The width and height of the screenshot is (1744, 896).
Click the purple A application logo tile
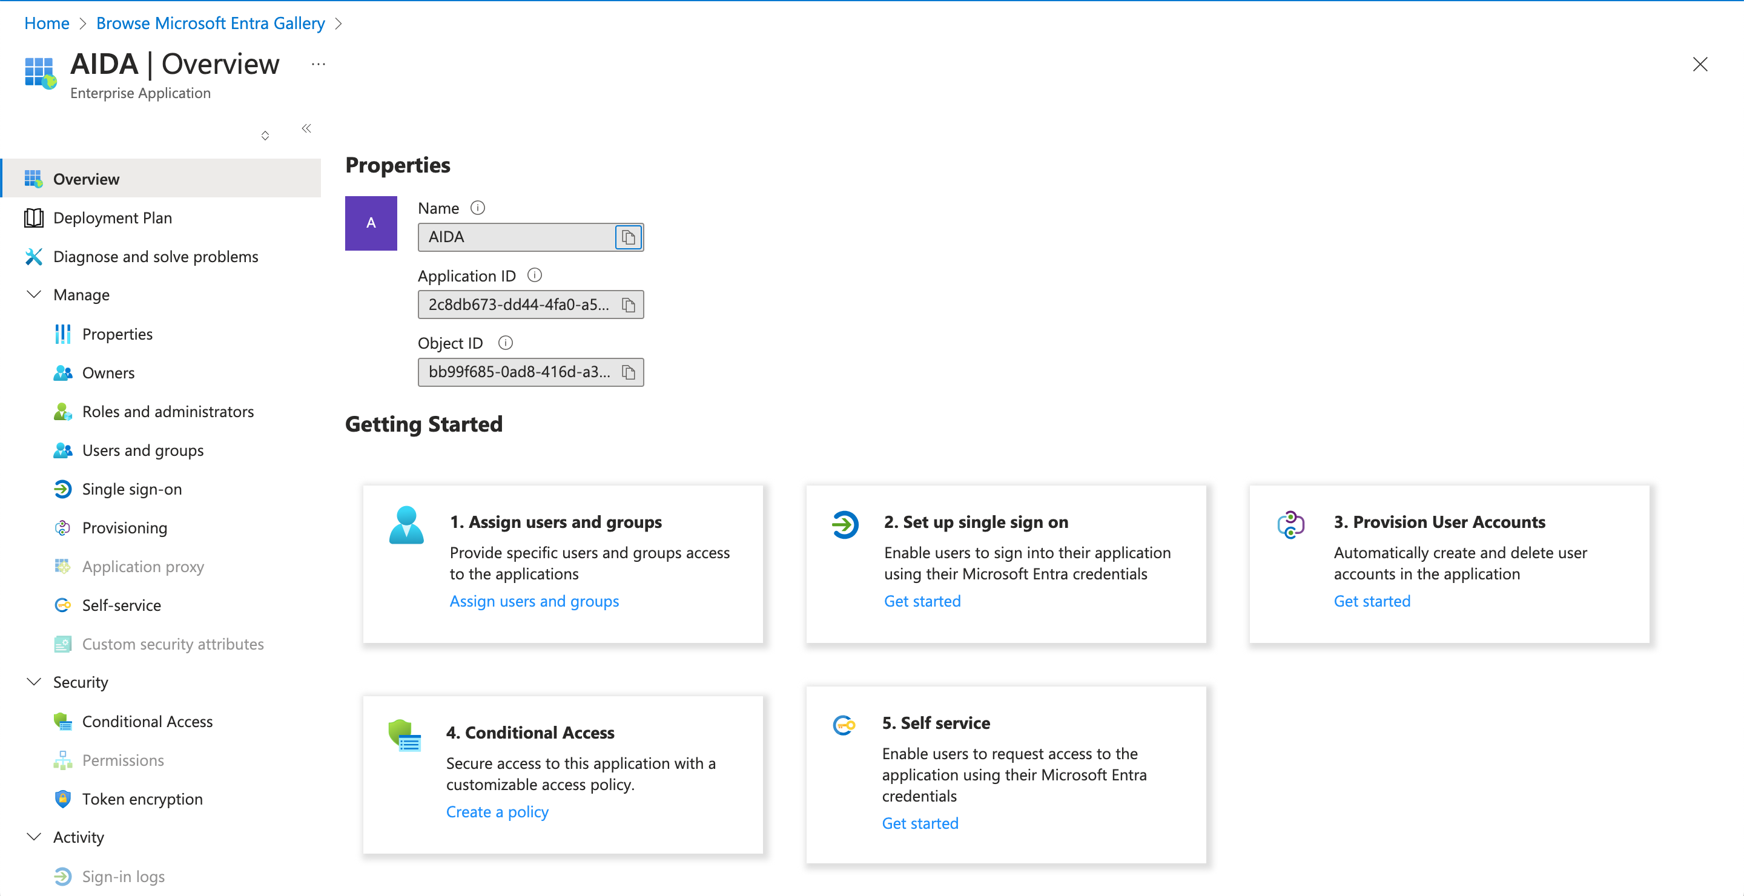point(371,223)
